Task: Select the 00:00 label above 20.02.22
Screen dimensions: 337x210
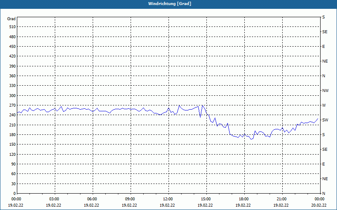Action: coord(320,199)
